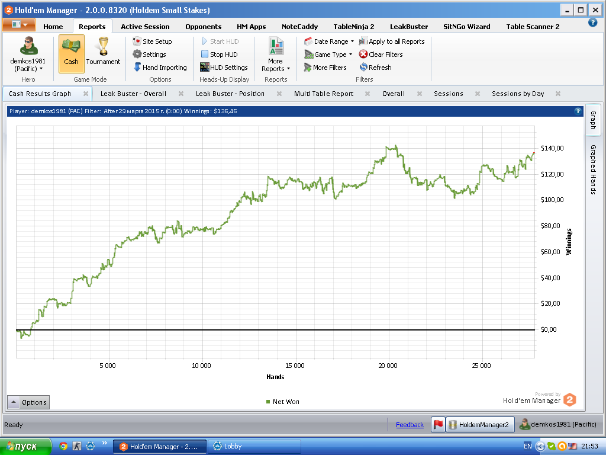Open Site Setup options

point(152,41)
